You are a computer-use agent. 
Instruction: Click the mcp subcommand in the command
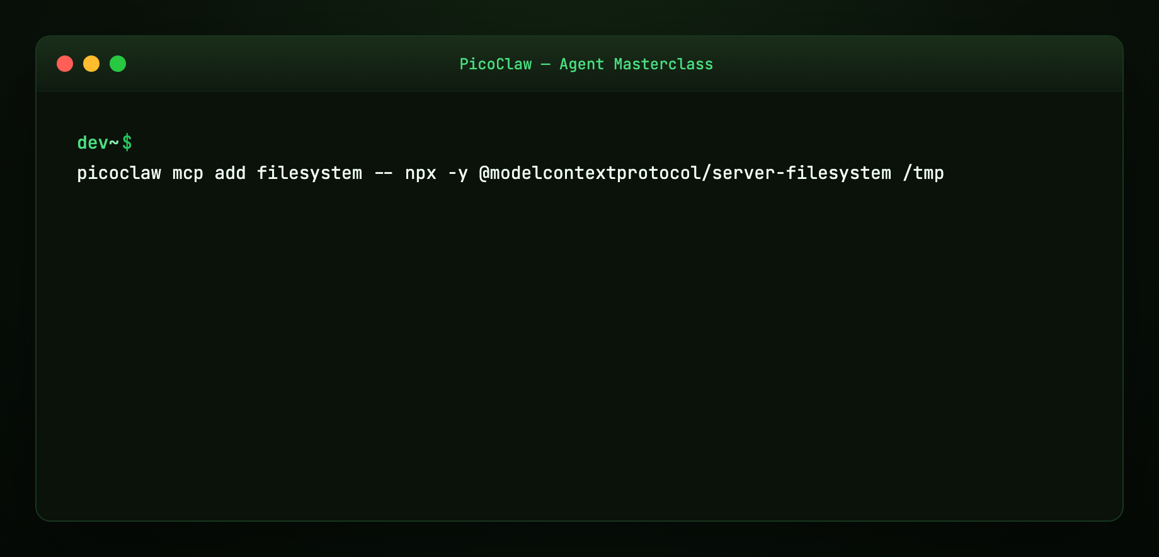[188, 174]
